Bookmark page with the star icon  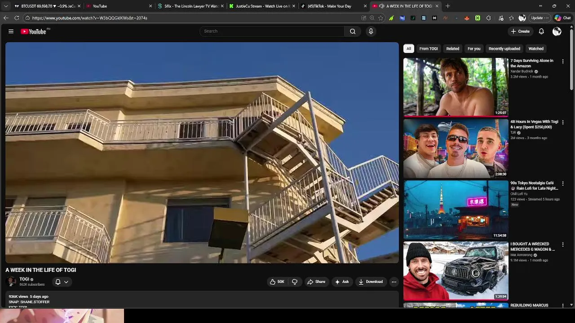380,18
